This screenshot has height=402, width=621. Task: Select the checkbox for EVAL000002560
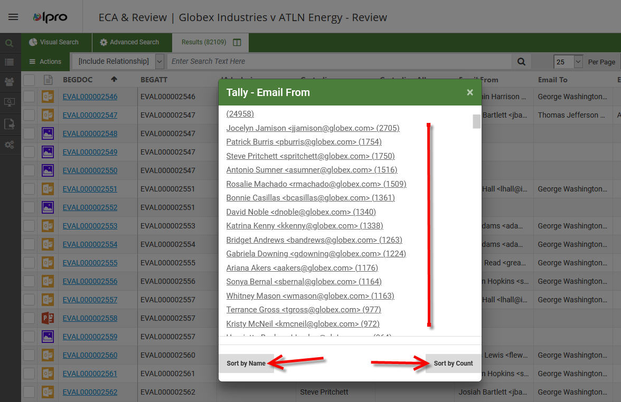tap(29, 356)
